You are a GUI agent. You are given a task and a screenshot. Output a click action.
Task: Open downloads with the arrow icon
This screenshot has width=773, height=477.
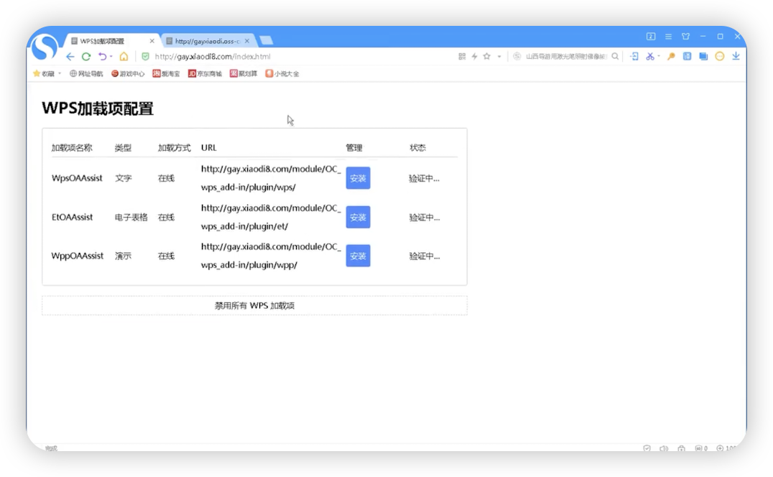pos(736,57)
